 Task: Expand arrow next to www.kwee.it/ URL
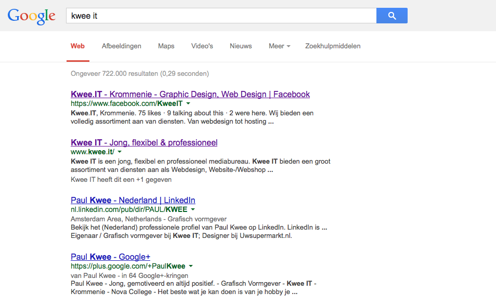(120, 152)
